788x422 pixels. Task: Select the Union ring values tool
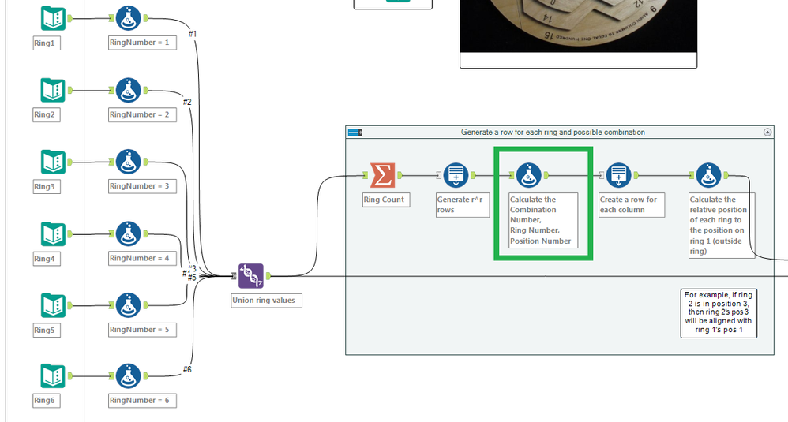(250, 276)
